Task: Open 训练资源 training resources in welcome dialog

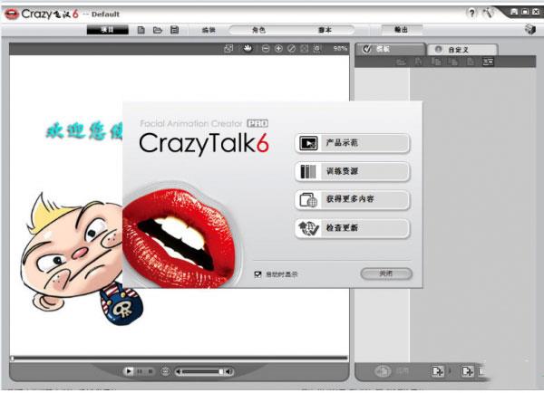Action: [352, 171]
